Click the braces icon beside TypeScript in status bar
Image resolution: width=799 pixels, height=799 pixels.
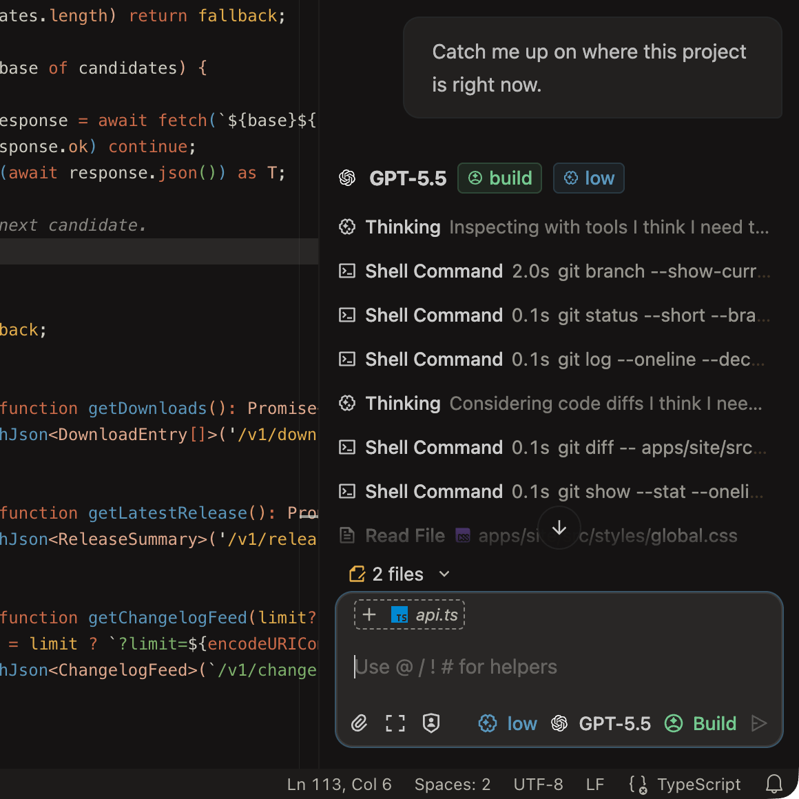tap(637, 785)
